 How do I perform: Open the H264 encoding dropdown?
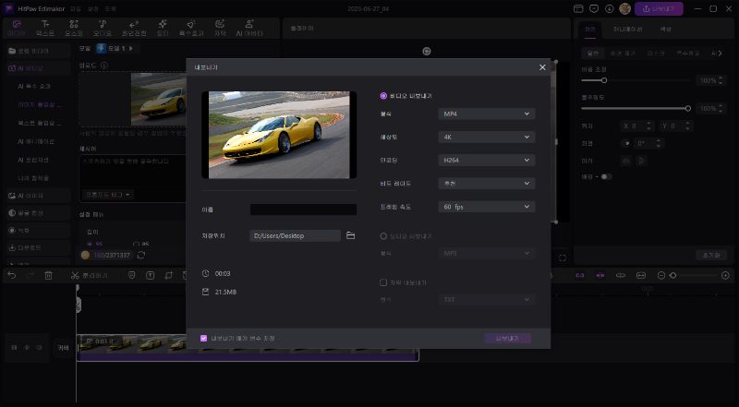(486, 160)
